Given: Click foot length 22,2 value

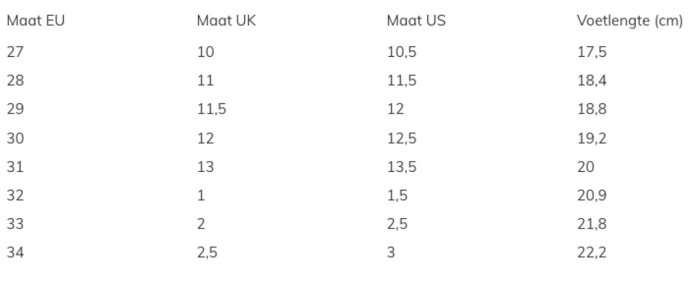Looking at the screenshot, I should [x=592, y=252].
